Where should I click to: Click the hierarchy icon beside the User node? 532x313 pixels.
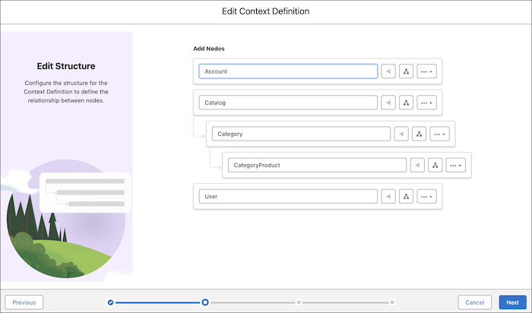[406, 196]
